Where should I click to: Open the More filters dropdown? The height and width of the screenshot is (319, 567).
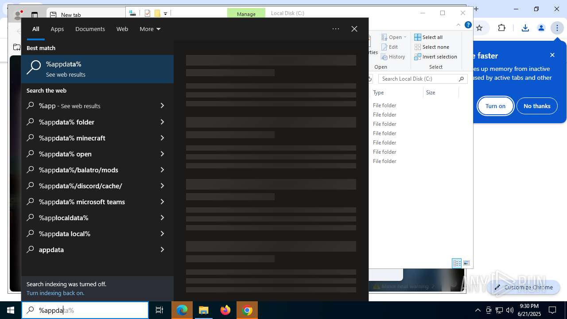click(x=150, y=29)
